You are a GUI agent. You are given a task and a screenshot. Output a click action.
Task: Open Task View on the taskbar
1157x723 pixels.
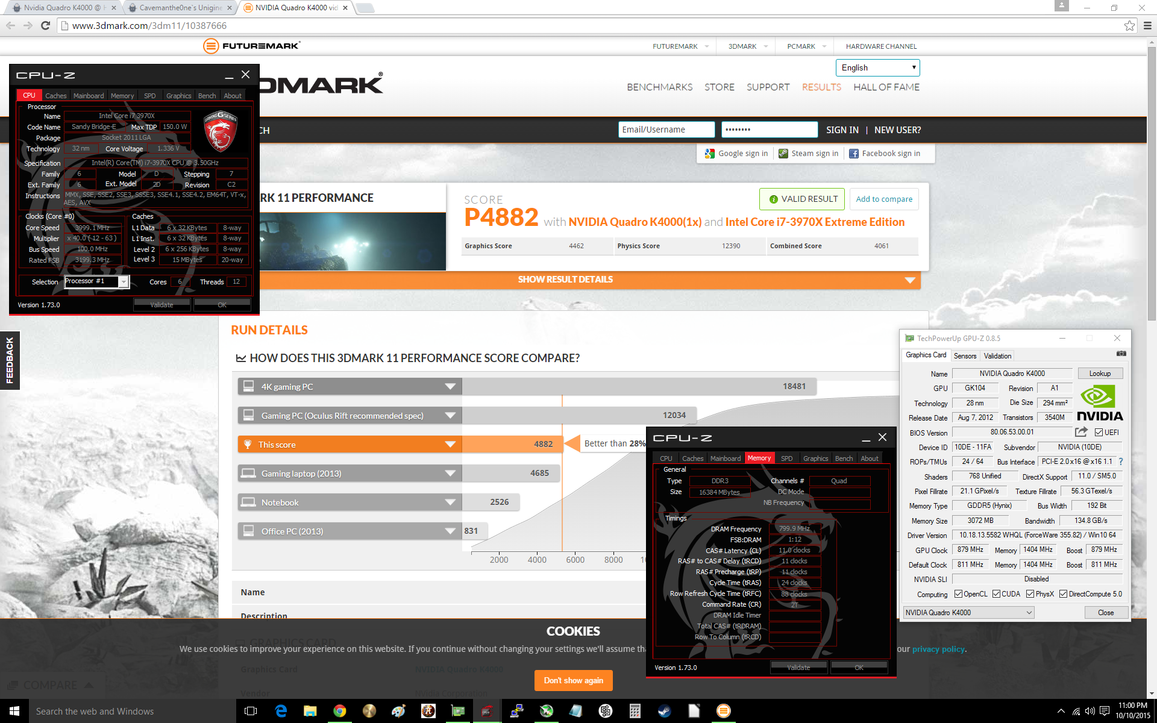(x=251, y=711)
